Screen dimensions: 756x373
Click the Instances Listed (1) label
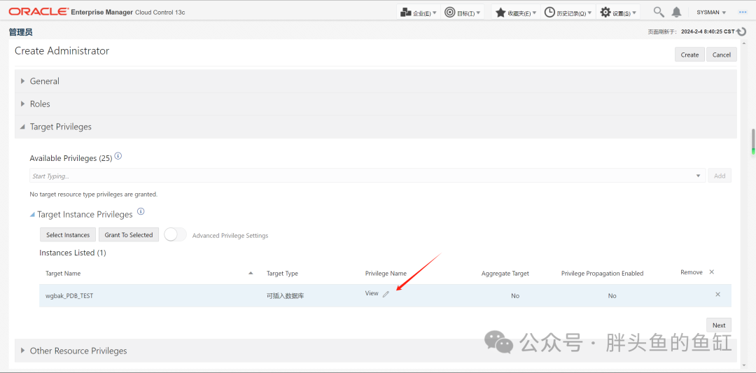point(72,253)
